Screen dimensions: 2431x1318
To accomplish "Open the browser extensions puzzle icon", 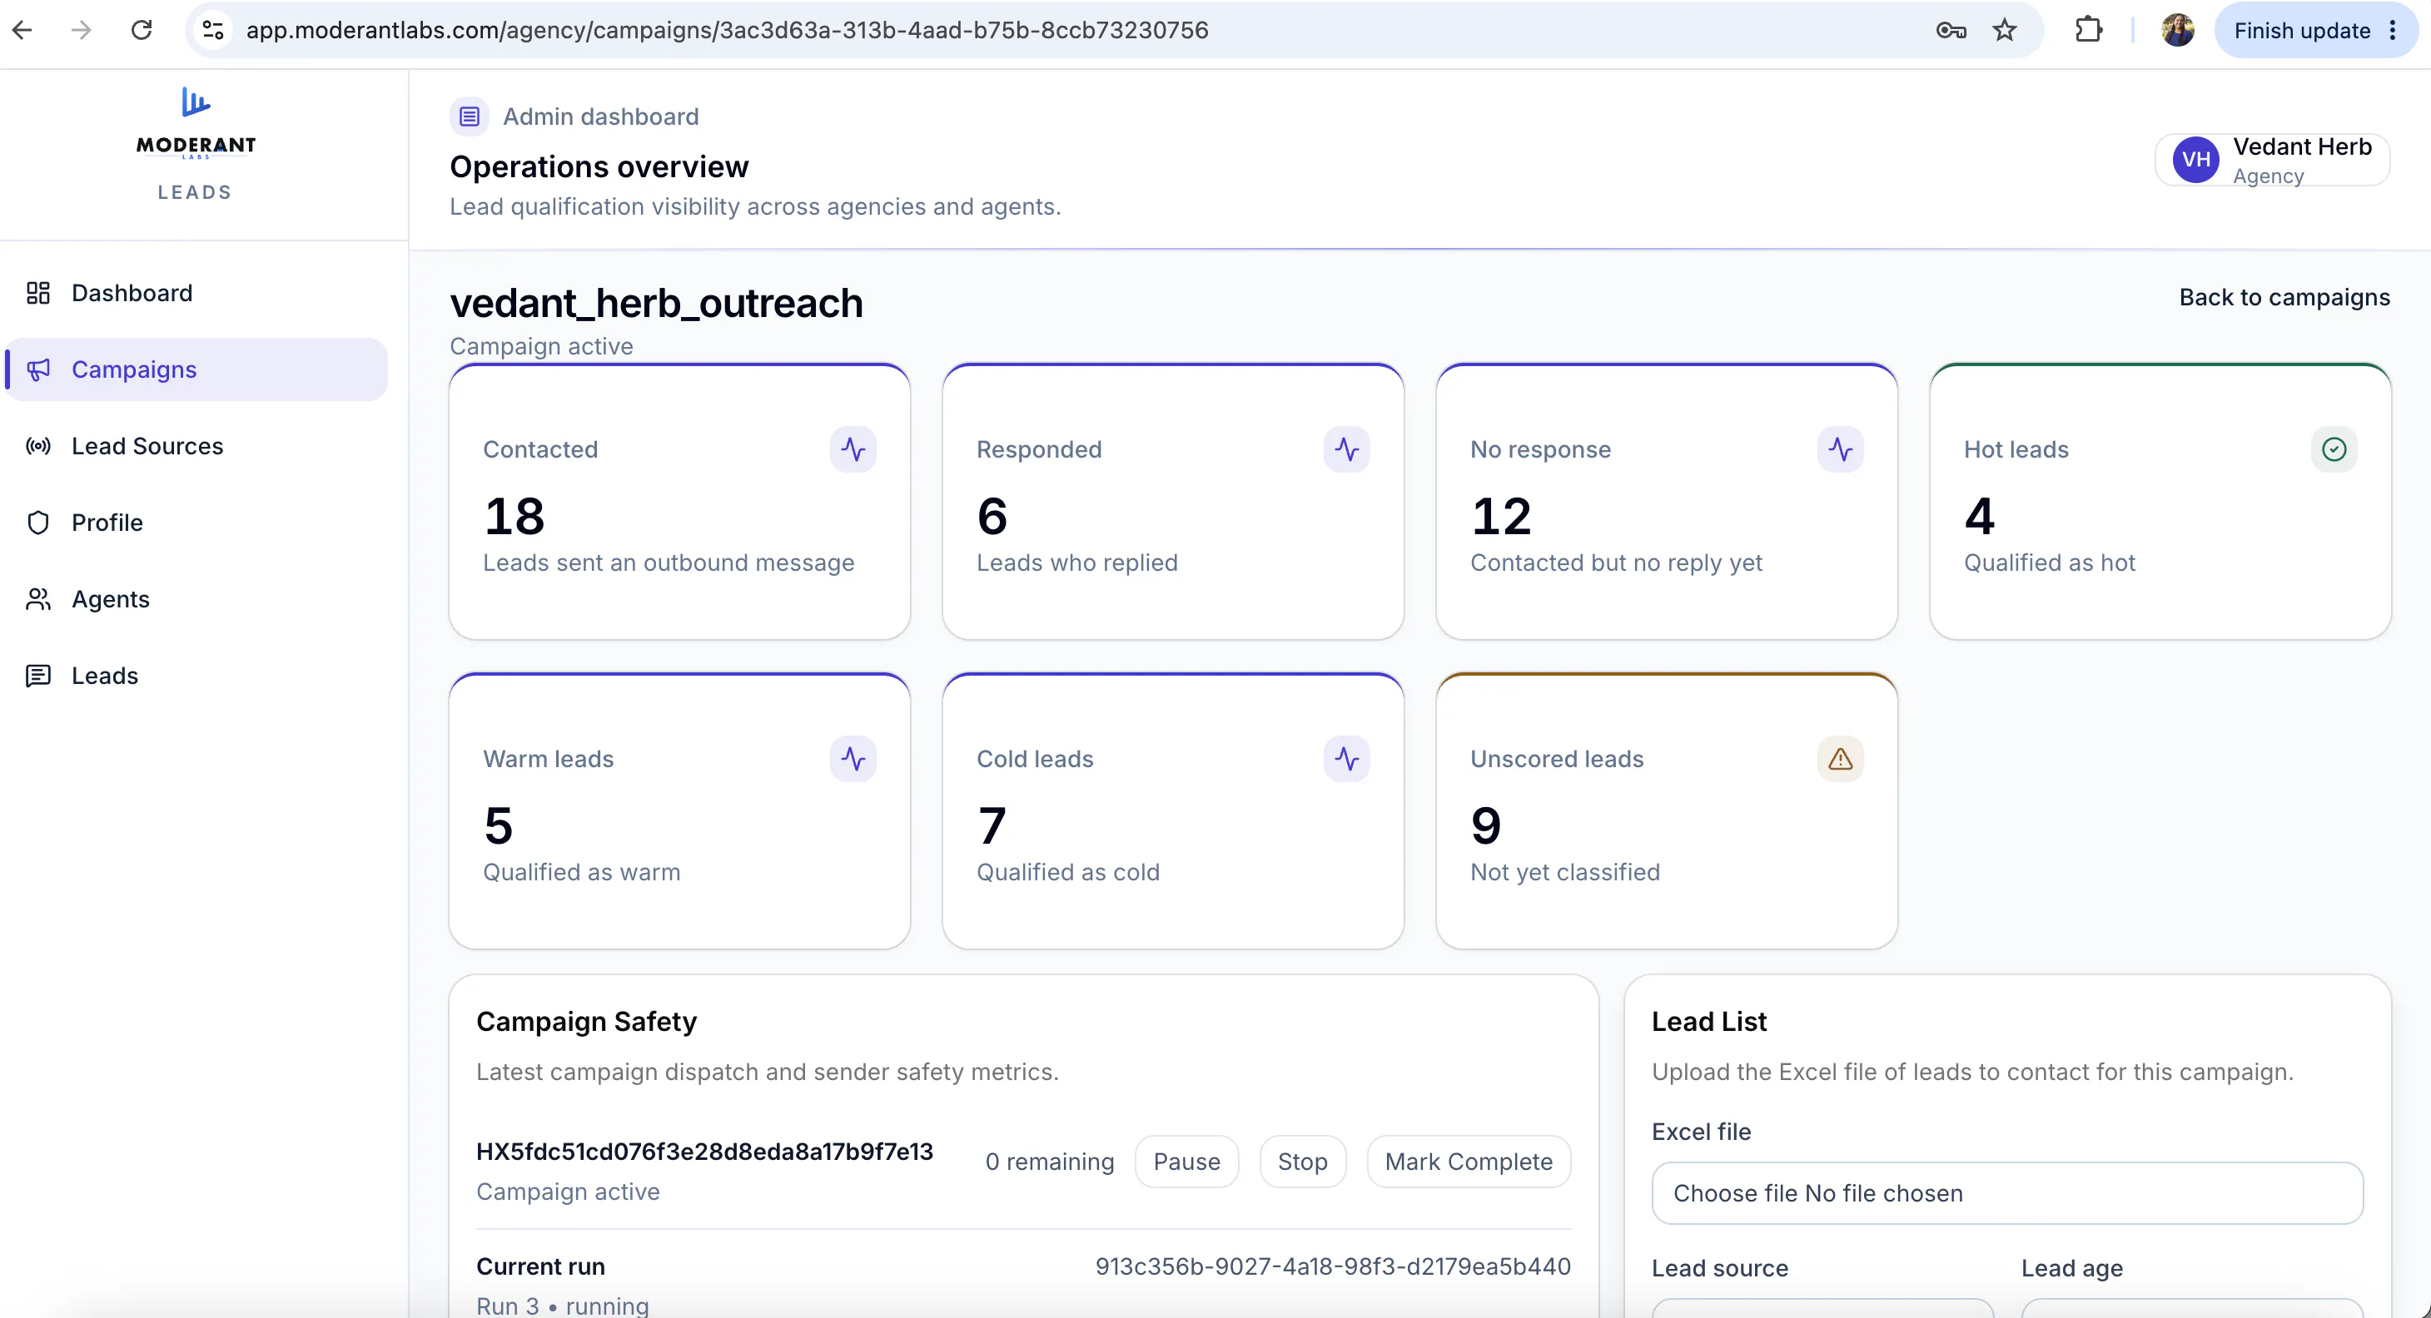I will tap(2089, 30).
